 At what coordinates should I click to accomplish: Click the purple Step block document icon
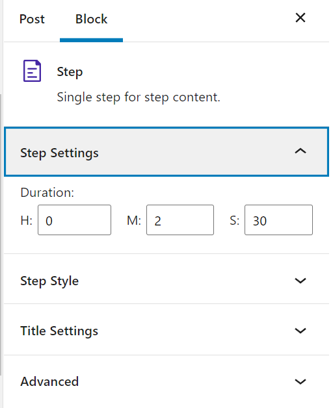(x=33, y=71)
